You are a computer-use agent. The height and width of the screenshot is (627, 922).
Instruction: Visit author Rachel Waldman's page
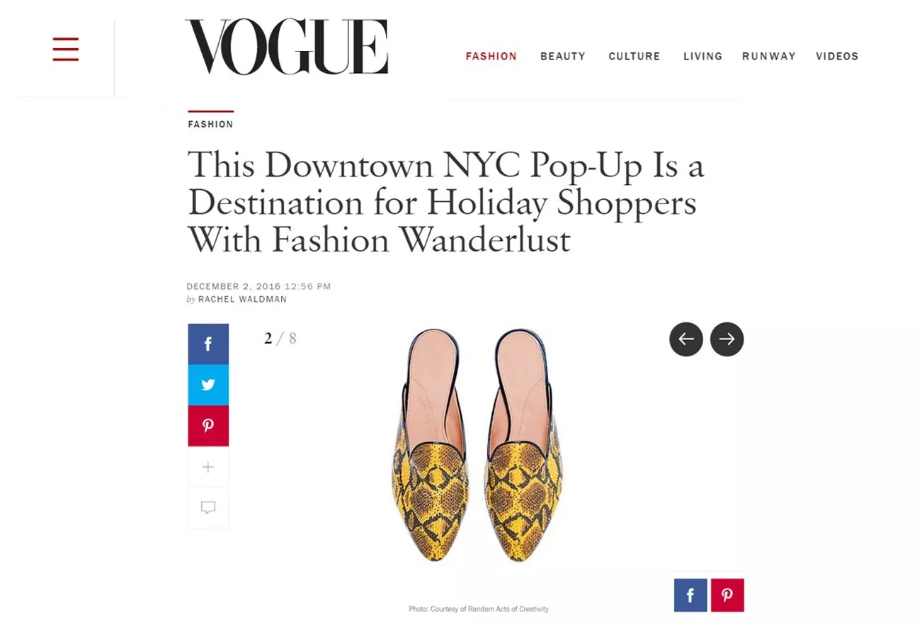point(243,300)
